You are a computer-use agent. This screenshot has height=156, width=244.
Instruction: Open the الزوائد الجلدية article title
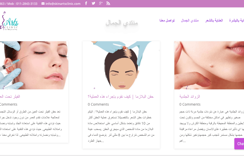point(190,96)
